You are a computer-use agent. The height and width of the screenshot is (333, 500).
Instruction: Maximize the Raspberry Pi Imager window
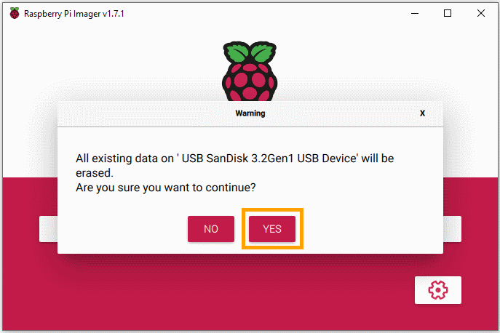[448, 13]
